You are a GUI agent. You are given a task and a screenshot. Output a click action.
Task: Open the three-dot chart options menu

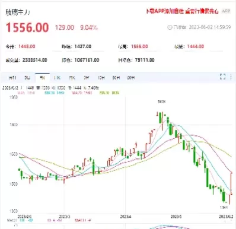[x=231, y=77]
